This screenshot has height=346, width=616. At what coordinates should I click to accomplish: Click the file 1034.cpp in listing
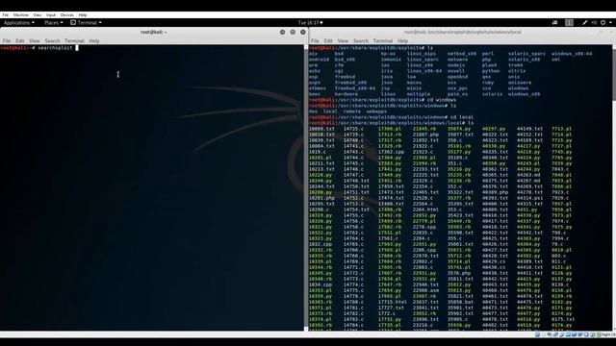pos(321,284)
